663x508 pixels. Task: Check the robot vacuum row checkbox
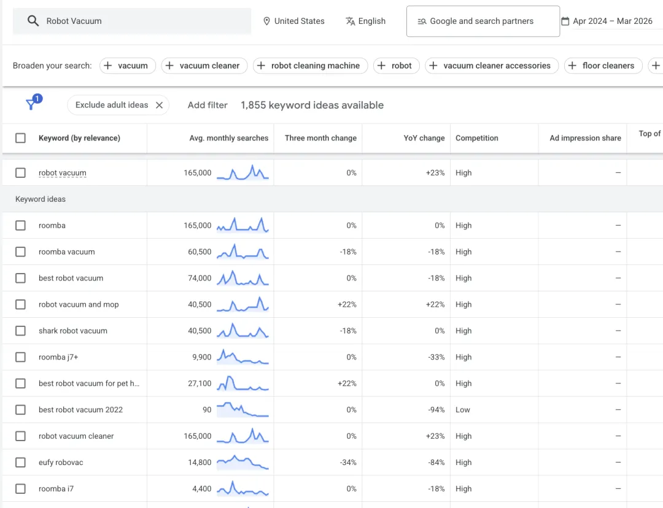(20, 172)
